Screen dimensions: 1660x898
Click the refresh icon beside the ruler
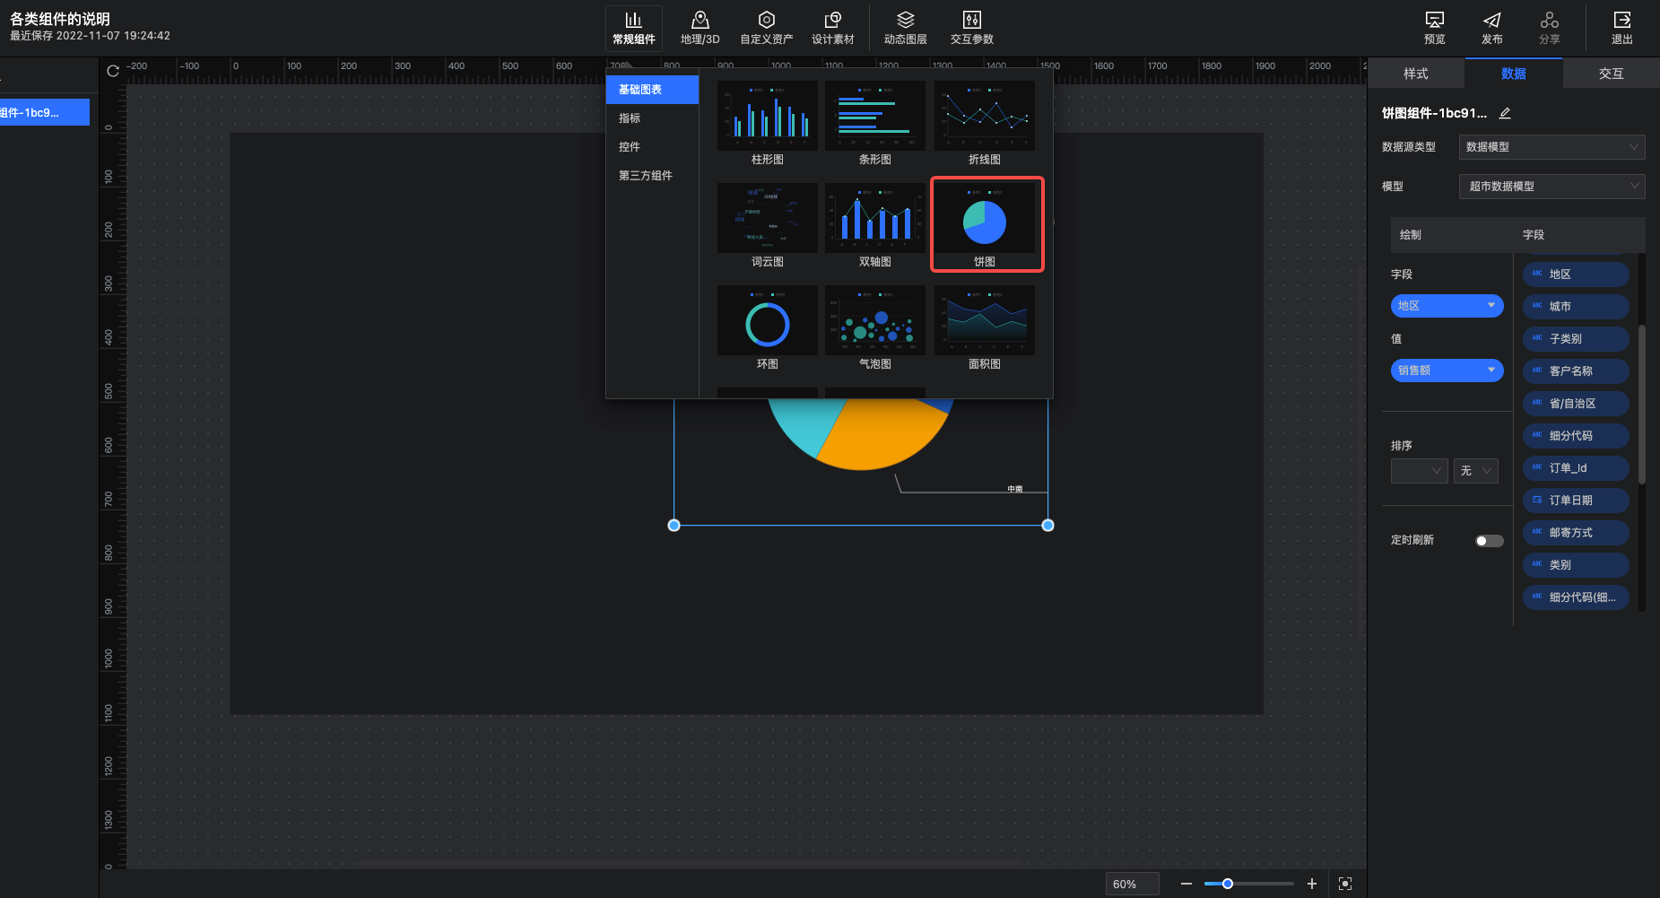tap(113, 71)
